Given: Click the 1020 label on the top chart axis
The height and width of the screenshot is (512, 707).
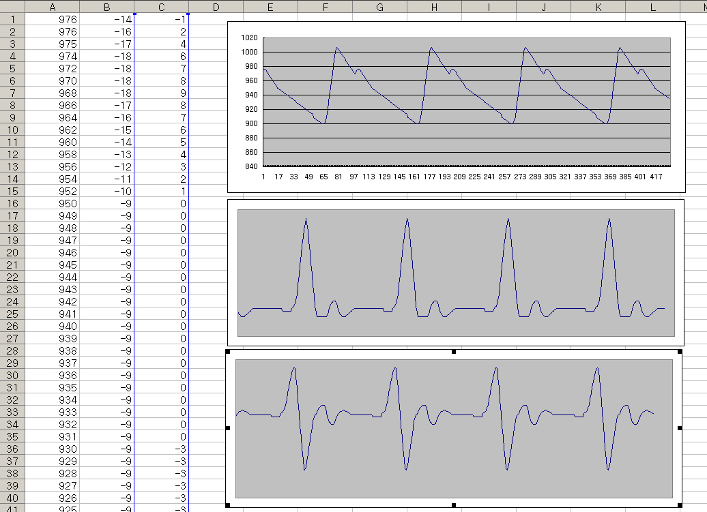Looking at the screenshot, I should [x=248, y=38].
